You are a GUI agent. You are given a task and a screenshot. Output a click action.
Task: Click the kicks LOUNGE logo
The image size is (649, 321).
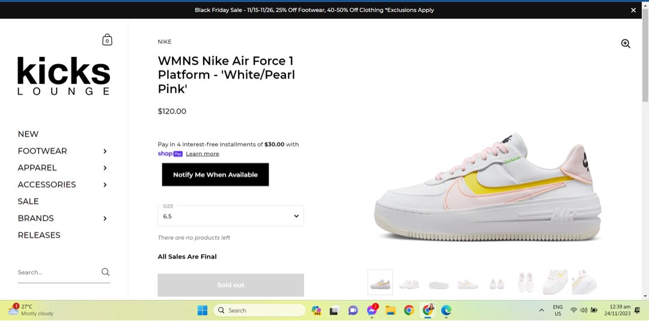64,76
